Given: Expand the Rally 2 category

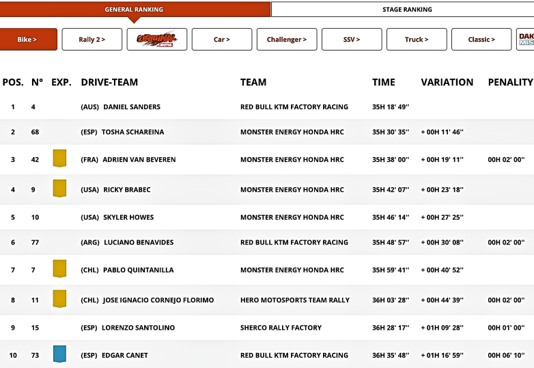Looking at the screenshot, I should 92,40.
